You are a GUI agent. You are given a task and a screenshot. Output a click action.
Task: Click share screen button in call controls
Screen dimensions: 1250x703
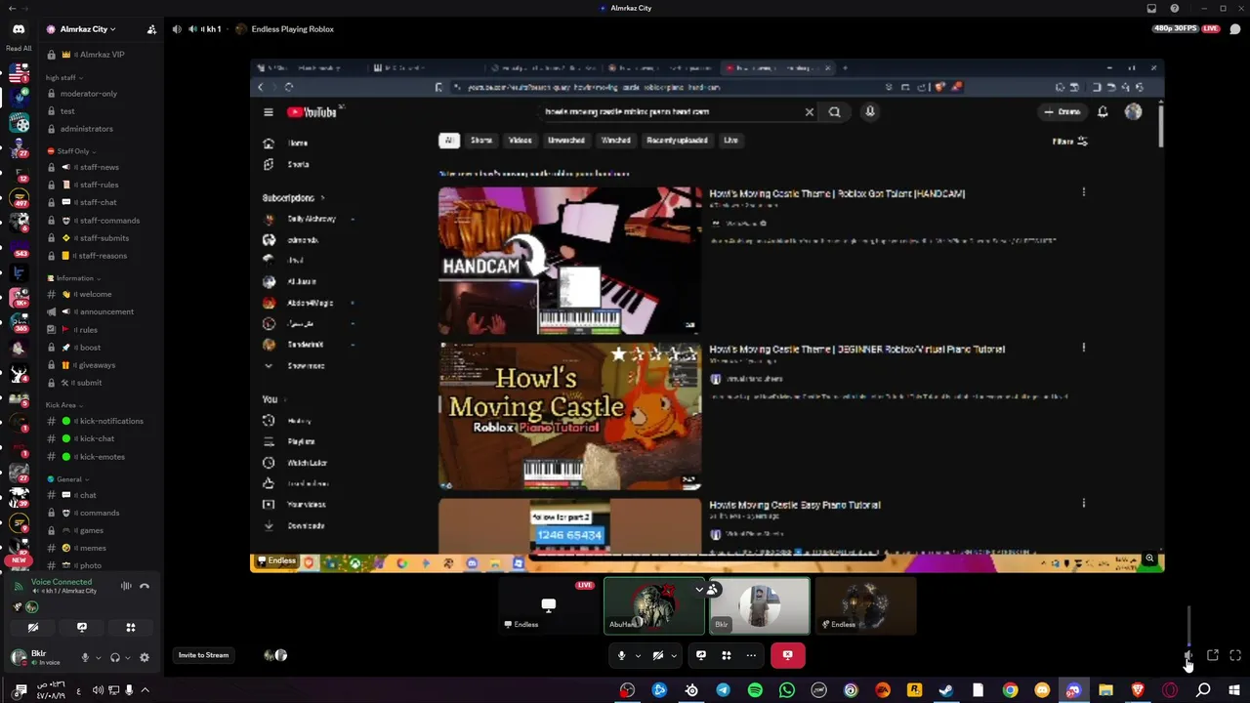pos(701,655)
